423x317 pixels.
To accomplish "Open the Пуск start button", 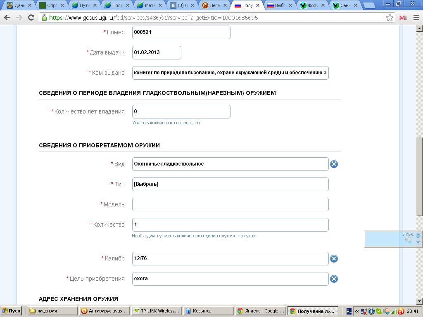I will pos(11,311).
